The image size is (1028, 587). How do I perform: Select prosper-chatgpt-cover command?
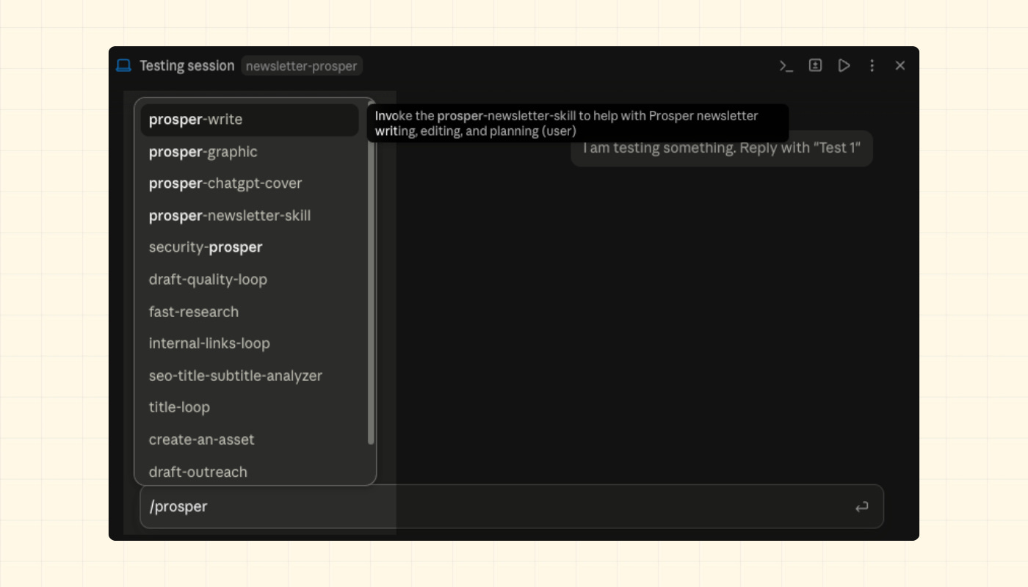(250, 183)
